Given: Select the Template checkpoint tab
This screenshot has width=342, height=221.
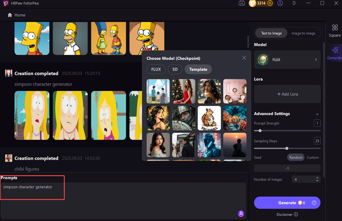Looking at the screenshot, I should pyautogui.click(x=198, y=69).
